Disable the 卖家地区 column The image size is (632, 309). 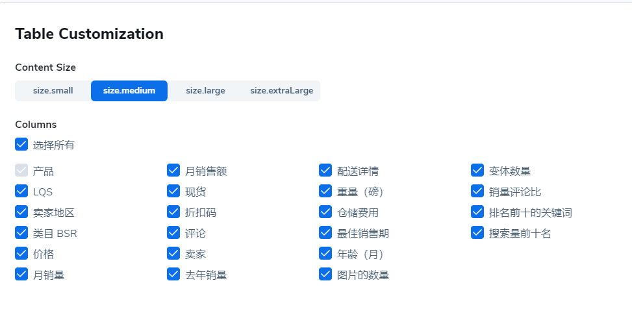(x=21, y=212)
